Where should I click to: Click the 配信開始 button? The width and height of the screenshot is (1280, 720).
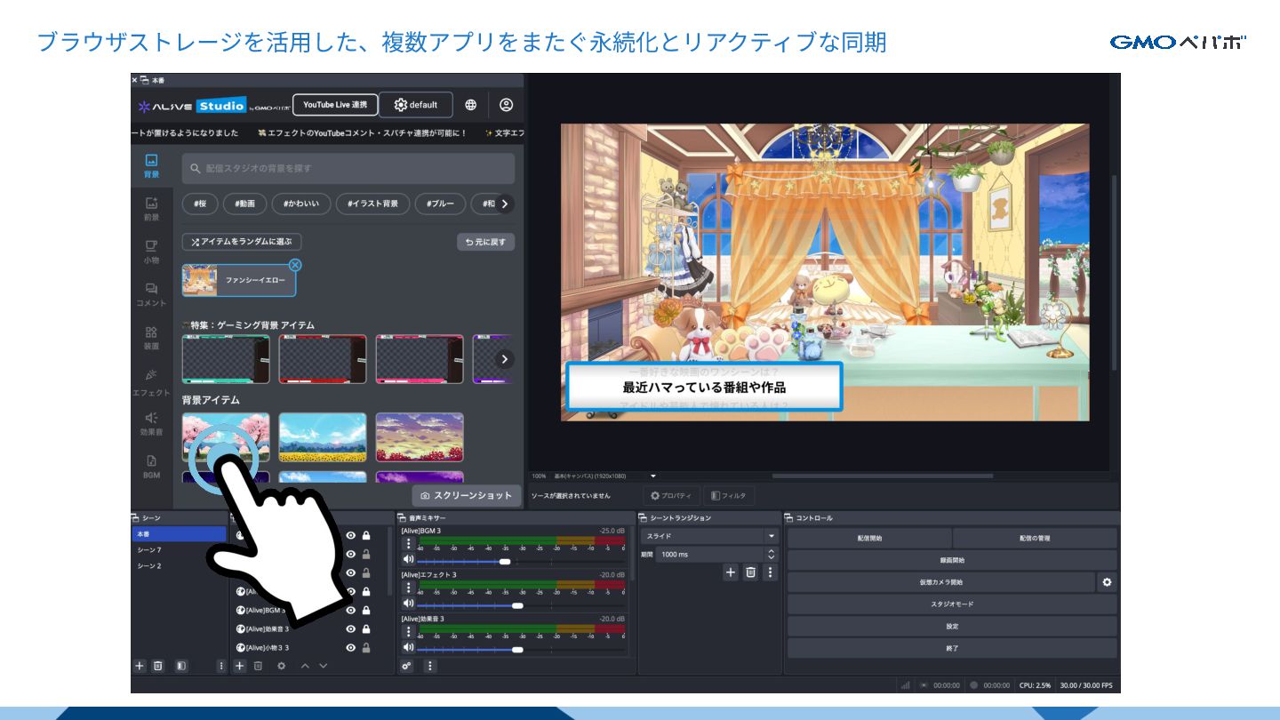pos(869,538)
